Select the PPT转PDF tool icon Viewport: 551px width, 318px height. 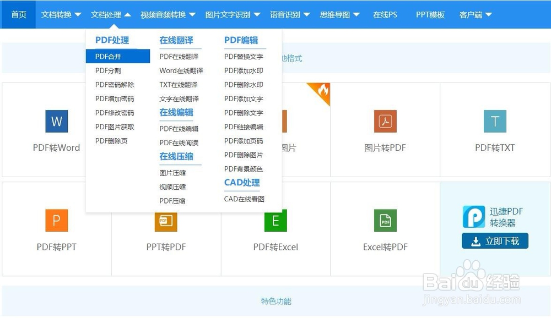[165, 221]
